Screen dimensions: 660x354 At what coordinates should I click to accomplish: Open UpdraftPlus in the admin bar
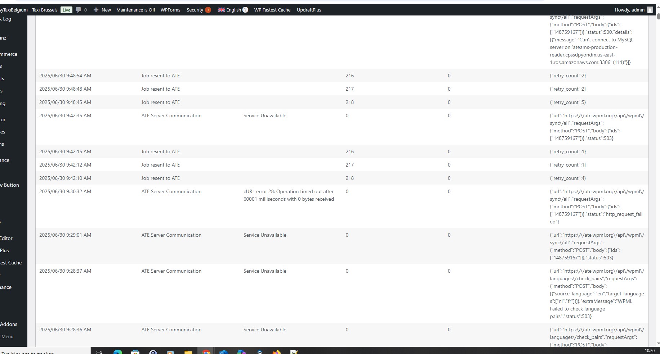[x=309, y=10]
